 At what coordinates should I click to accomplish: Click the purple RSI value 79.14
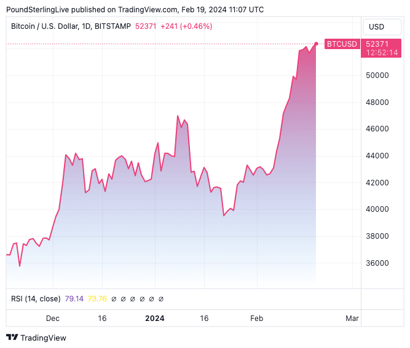click(74, 299)
